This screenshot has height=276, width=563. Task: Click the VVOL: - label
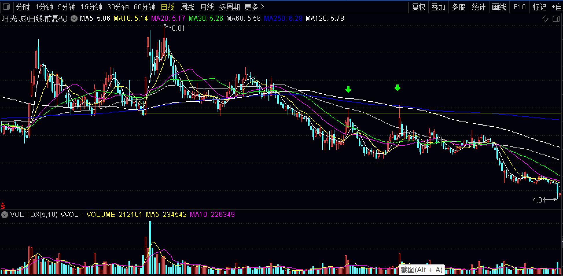tap(72, 215)
